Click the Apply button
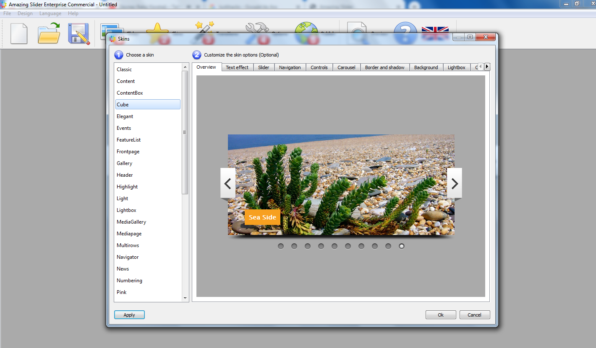Viewport: 596px width, 348px height. click(x=129, y=315)
